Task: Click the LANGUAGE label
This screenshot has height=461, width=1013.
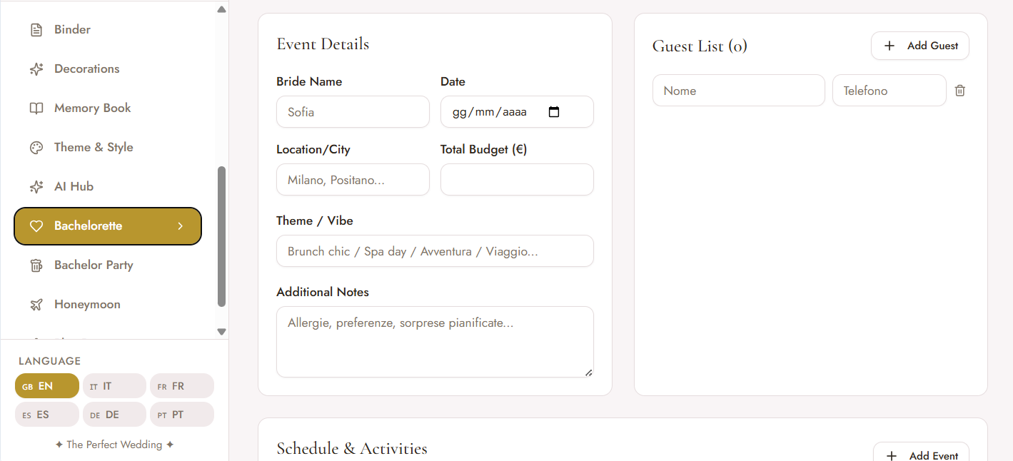Action: (50, 361)
